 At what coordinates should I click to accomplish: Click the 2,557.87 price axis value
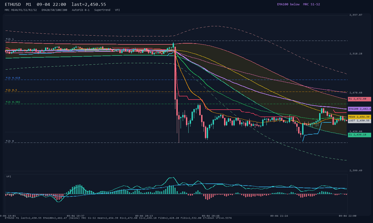click(356, 15)
